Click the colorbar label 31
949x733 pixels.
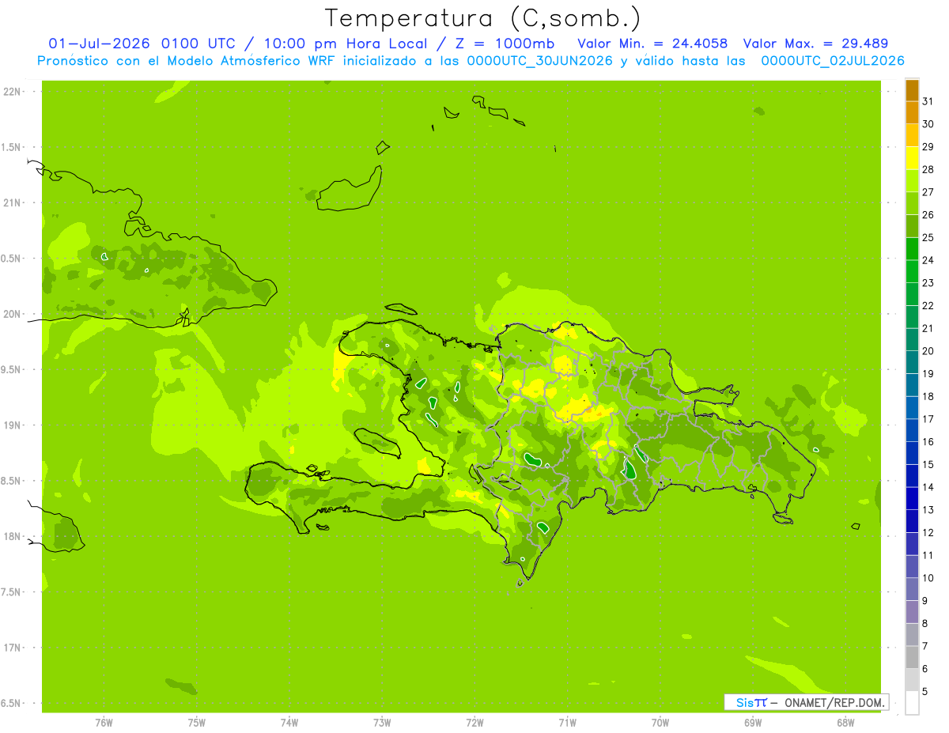pos(928,101)
